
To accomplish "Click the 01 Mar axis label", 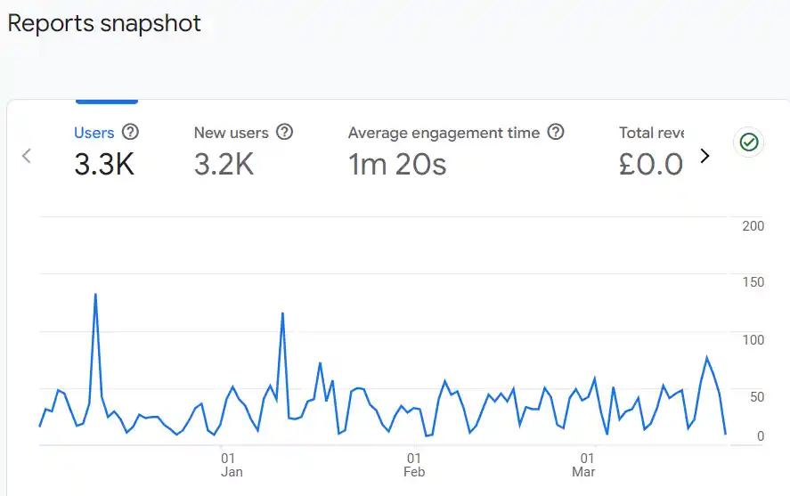I will 583,465.
